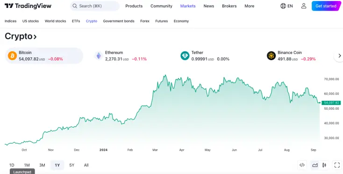Focus the Search field
The height and width of the screenshot is (174, 343).
point(95,6)
